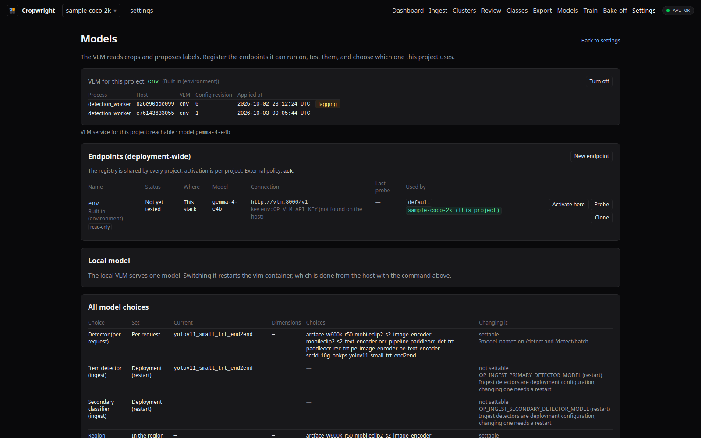Click the Cropwright logo icon
Screen dimensions: 701x438
[x=12, y=11]
